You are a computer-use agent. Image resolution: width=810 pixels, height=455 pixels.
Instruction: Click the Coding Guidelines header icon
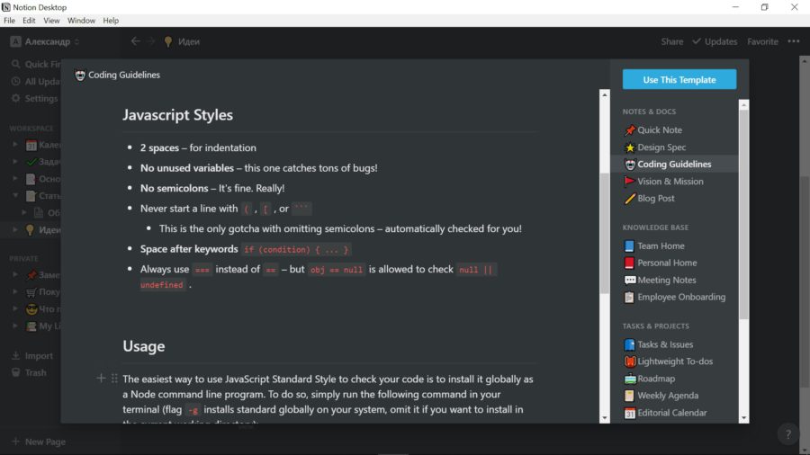coord(80,76)
